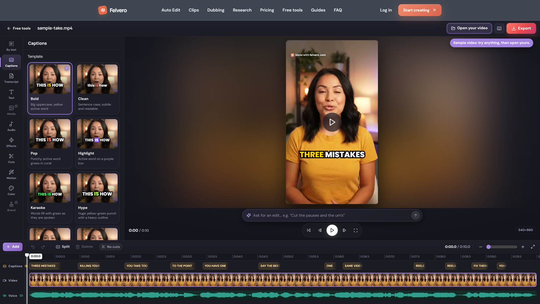This screenshot has height=304, width=540.
Task: Select the Pop caption template
Action: click(50, 143)
